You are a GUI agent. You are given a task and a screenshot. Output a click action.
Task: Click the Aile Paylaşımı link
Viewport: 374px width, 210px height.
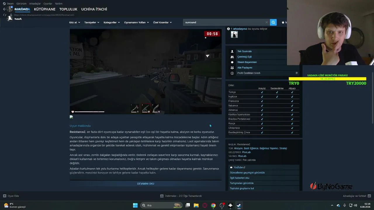coord(245,68)
